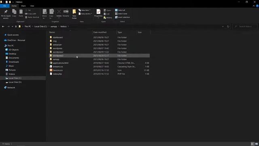
Task: Switch to large icons view in status bar
Action: 256,144
